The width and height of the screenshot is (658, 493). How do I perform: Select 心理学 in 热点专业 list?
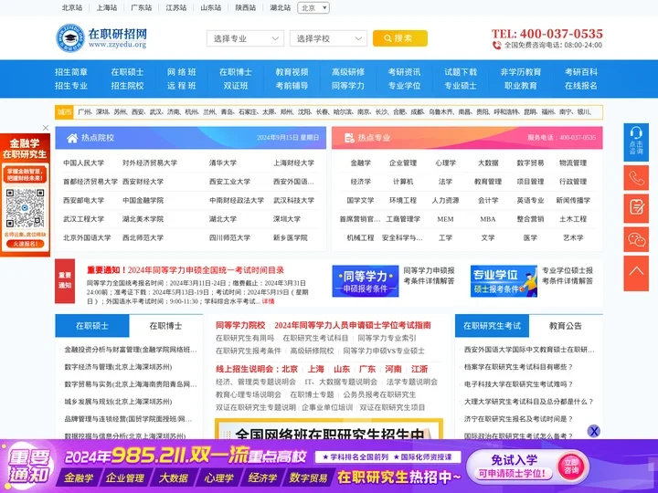click(x=445, y=163)
